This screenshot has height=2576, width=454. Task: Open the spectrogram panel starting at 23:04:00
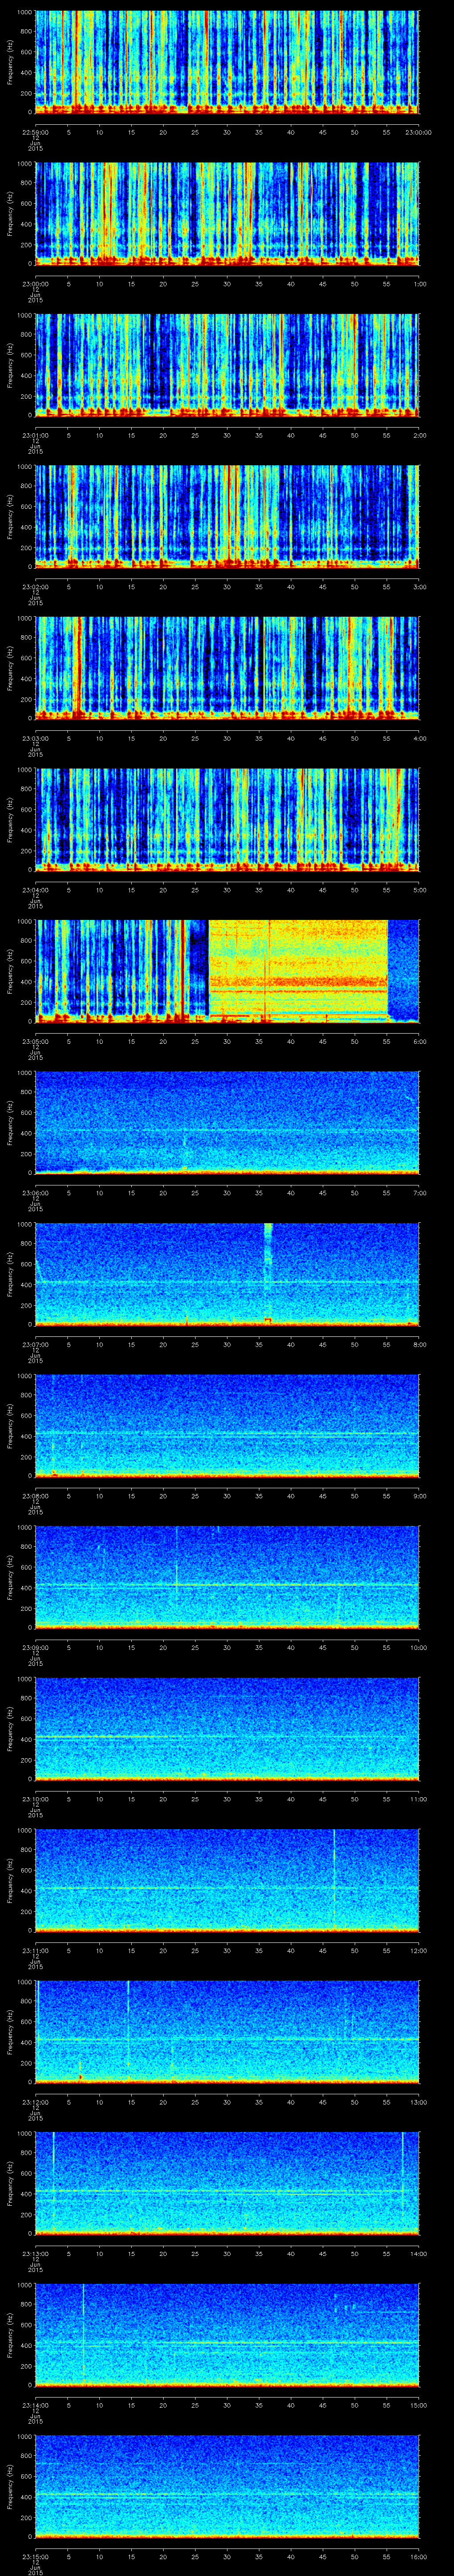227,820
